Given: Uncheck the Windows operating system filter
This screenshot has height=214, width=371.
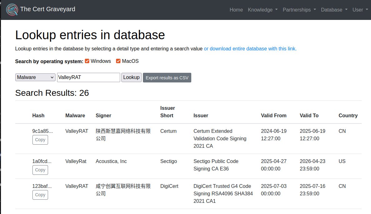Looking at the screenshot, I should (x=87, y=61).
